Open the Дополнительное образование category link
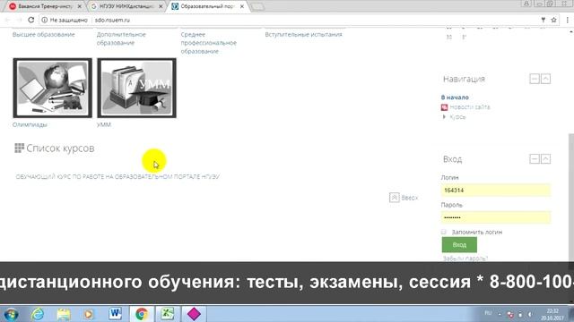This screenshot has height=322, width=574. (121, 38)
